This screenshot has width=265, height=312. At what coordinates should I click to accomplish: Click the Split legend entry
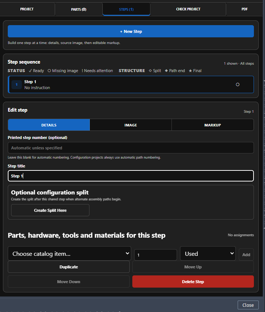pyautogui.click(x=155, y=71)
